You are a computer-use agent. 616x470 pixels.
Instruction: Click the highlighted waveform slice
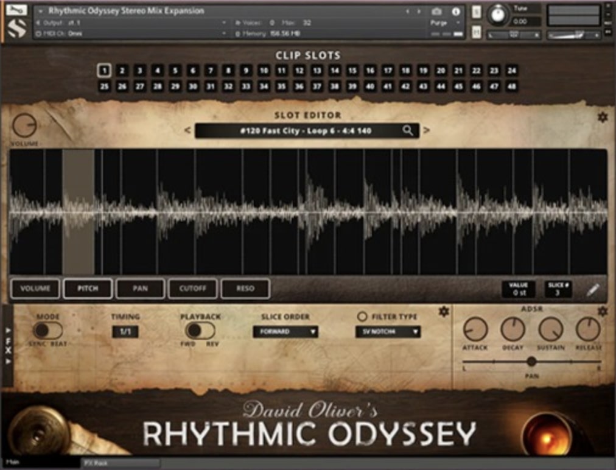pos(79,212)
